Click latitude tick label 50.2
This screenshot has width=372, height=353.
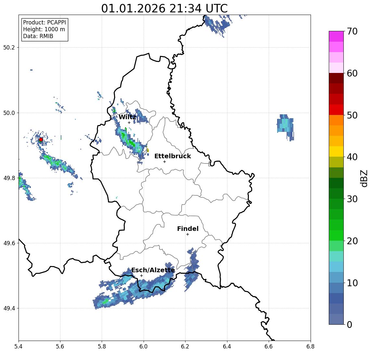9,47
